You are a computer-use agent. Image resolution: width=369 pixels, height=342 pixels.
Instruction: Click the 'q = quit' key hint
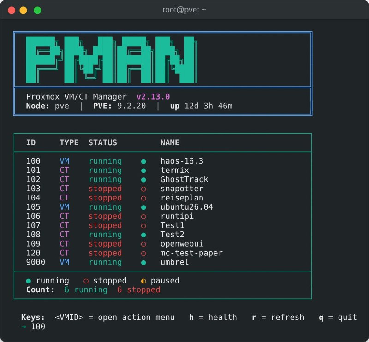(x=338, y=317)
